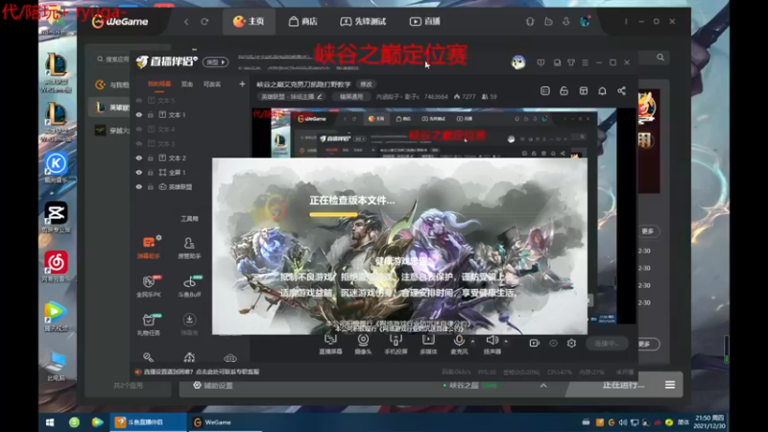Click the yellow version-check progress bar
Screen dimensions: 768x432
[x=333, y=214]
